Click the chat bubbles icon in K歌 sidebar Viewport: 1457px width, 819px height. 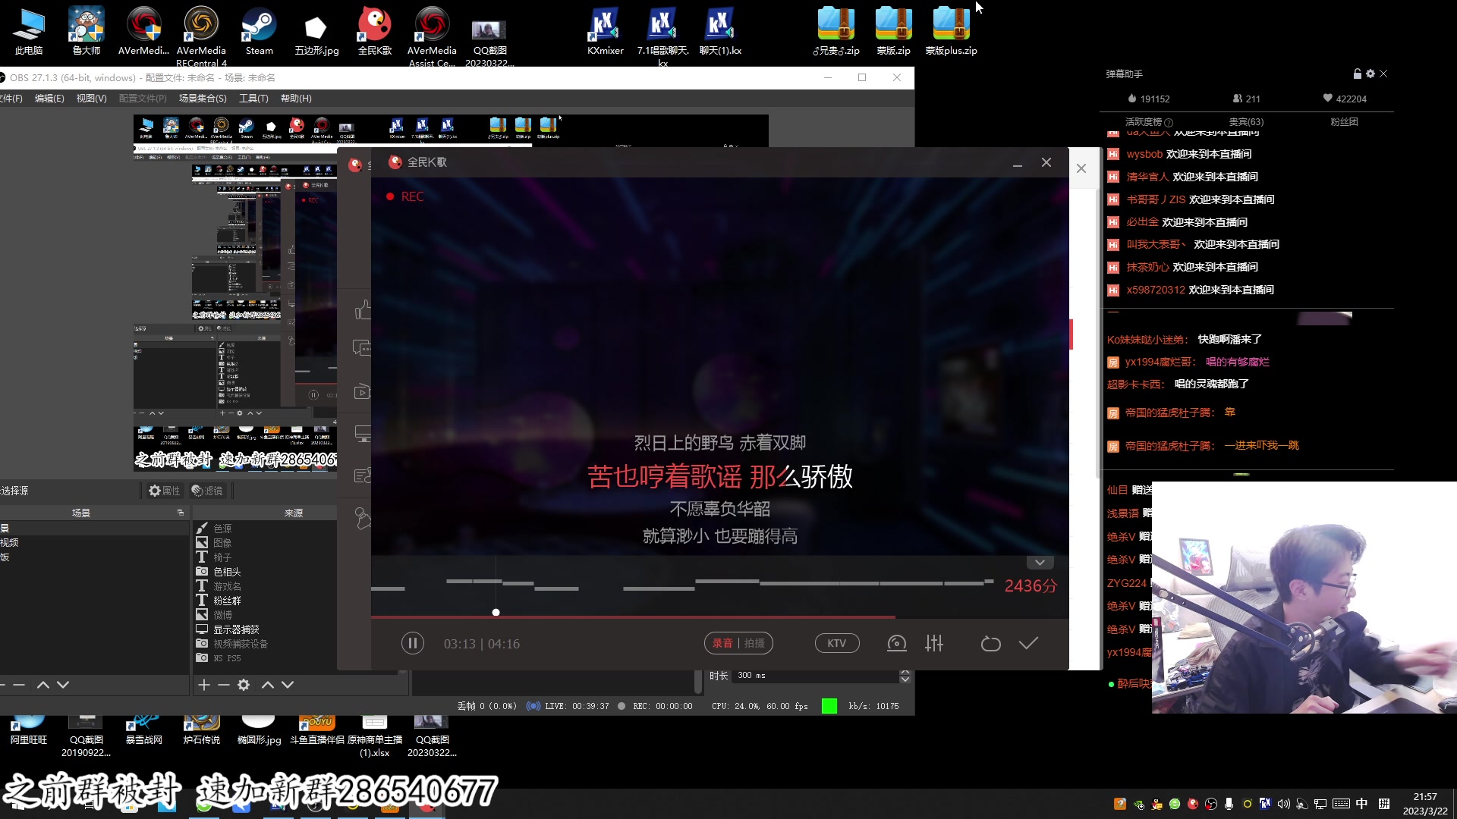(x=362, y=348)
